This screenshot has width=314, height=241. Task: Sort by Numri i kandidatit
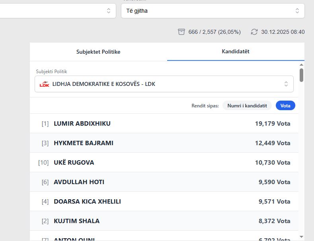point(247,105)
